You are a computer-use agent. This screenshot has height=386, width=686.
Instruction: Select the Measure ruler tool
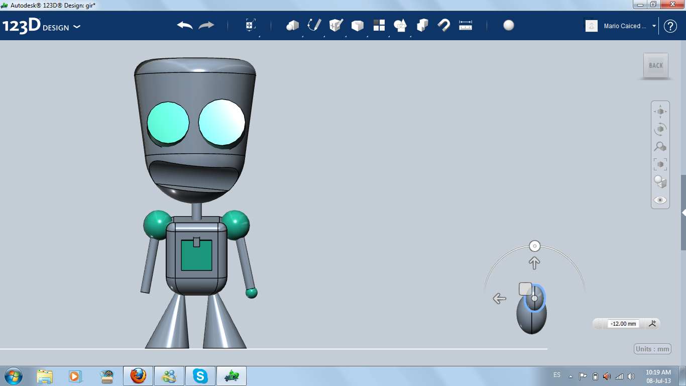[x=466, y=25]
